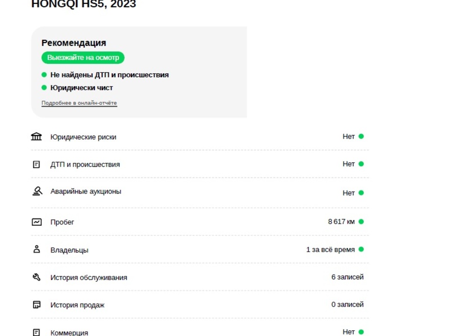The width and height of the screenshot is (449, 336).
Task: Click the 0 записей value
Action: pyautogui.click(x=348, y=305)
